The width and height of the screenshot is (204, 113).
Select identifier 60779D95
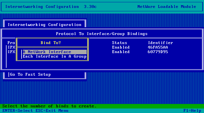158,52
